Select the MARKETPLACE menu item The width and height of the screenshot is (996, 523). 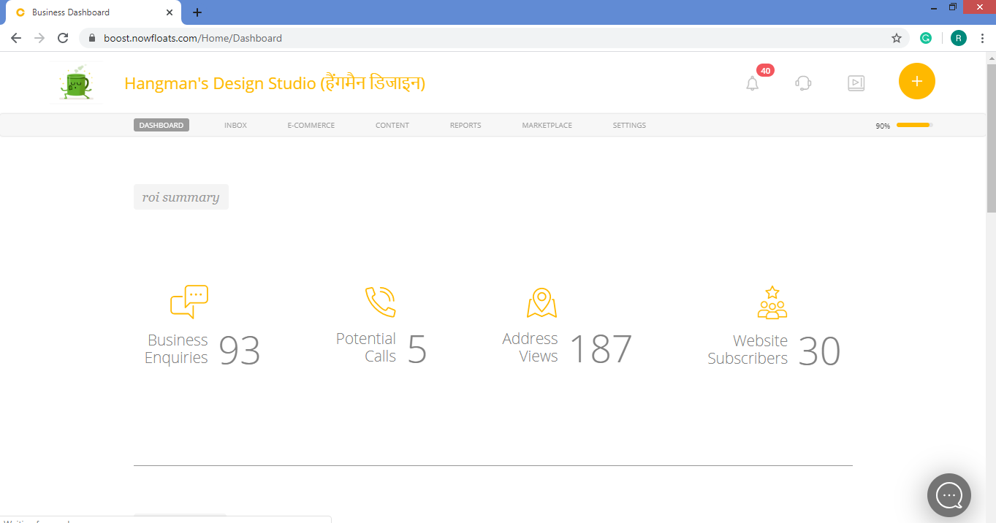click(x=547, y=125)
